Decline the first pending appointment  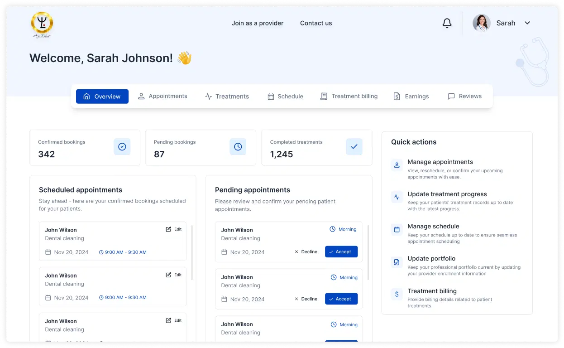(306, 252)
